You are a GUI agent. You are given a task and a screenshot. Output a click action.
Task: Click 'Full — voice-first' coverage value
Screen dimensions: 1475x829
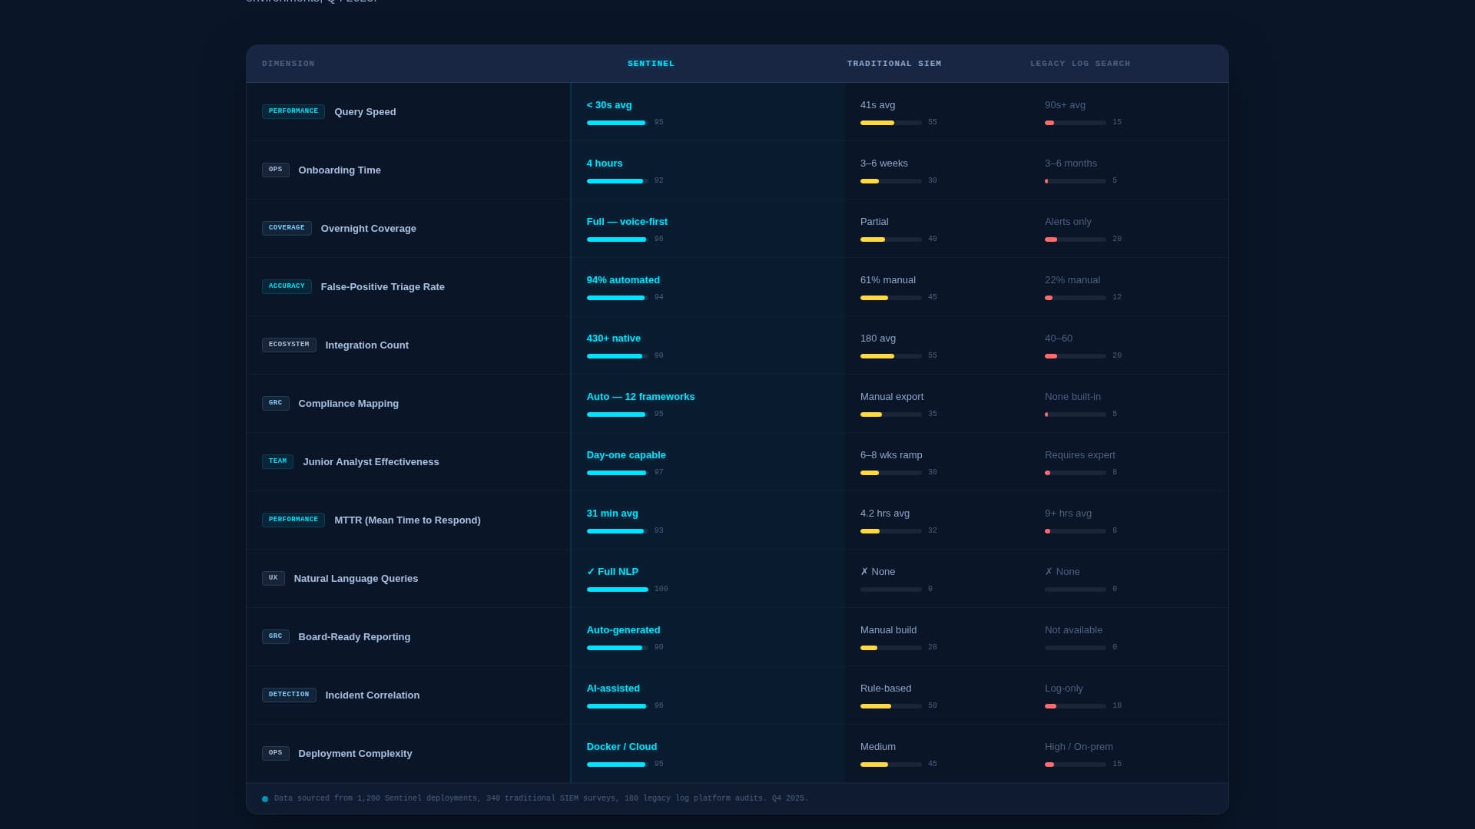click(x=627, y=222)
